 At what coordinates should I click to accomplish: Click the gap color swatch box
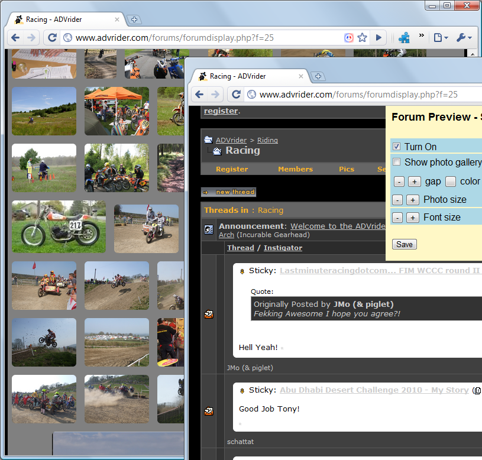tap(451, 182)
